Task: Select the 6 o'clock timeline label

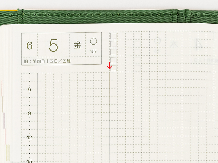Action: pos(29,89)
